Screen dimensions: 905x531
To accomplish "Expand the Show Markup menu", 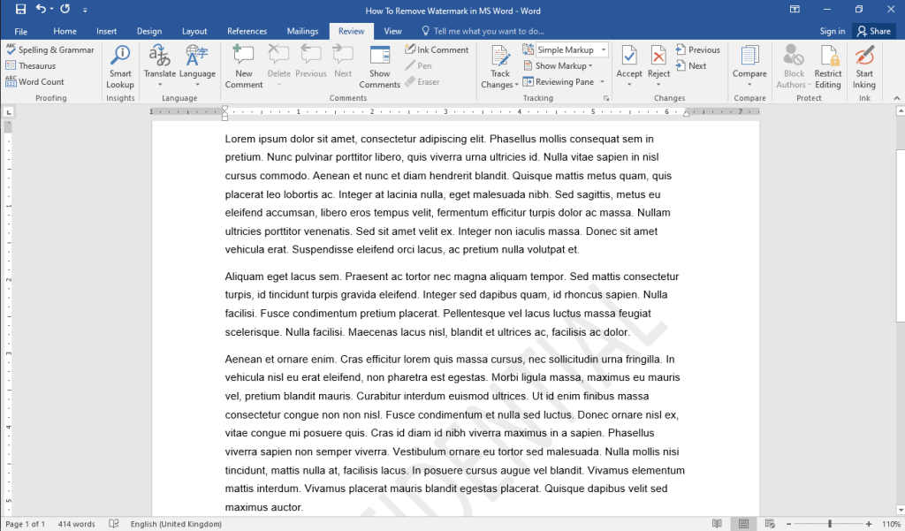I will click(559, 65).
